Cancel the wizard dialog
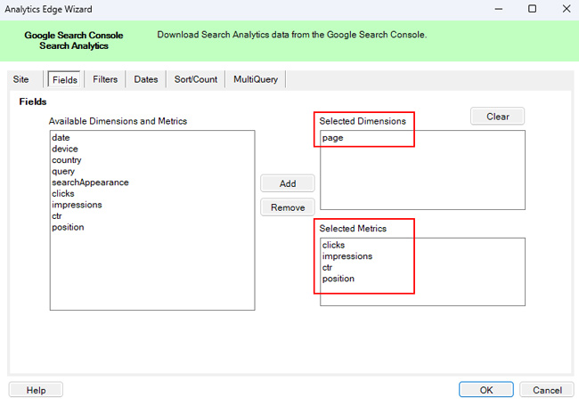Viewport: 579px width, 405px height. coord(547,390)
